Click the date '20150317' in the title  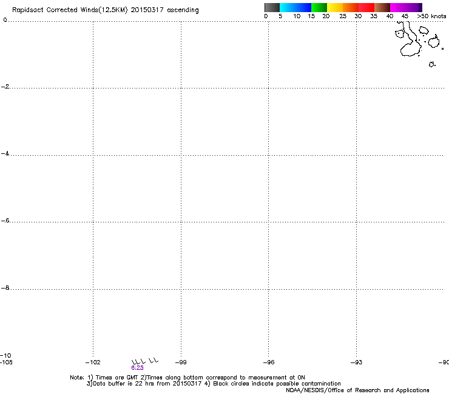pos(147,10)
